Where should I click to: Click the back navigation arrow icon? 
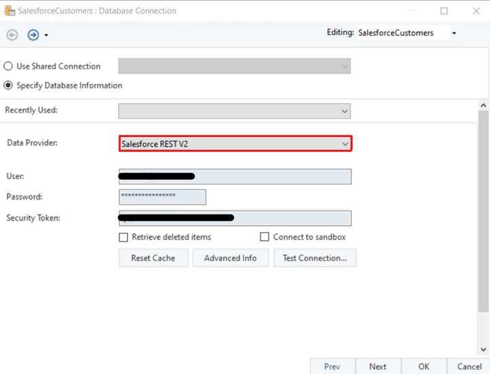click(x=12, y=35)
